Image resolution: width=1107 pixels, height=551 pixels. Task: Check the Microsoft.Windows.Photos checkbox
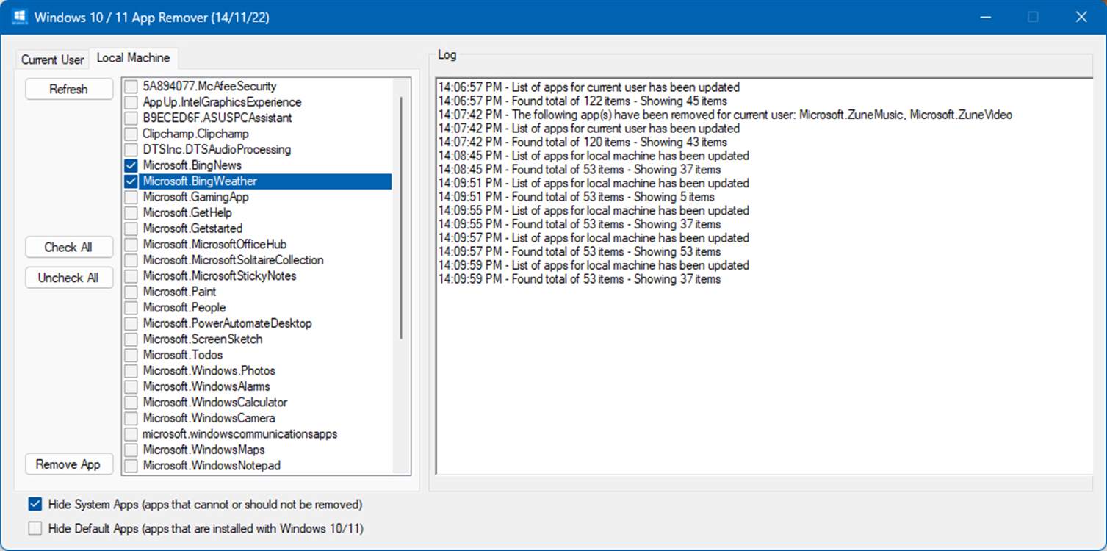pyautogui.click(x=131, y=370)
